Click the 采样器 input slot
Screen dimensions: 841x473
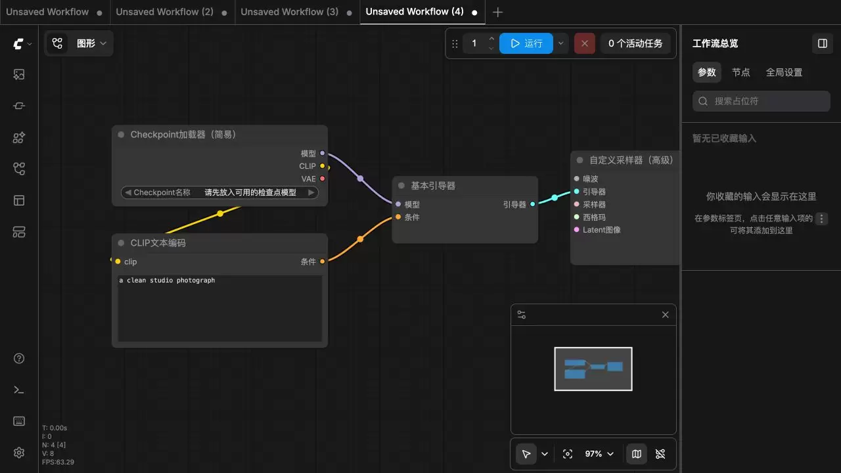(x=576, y=204)
